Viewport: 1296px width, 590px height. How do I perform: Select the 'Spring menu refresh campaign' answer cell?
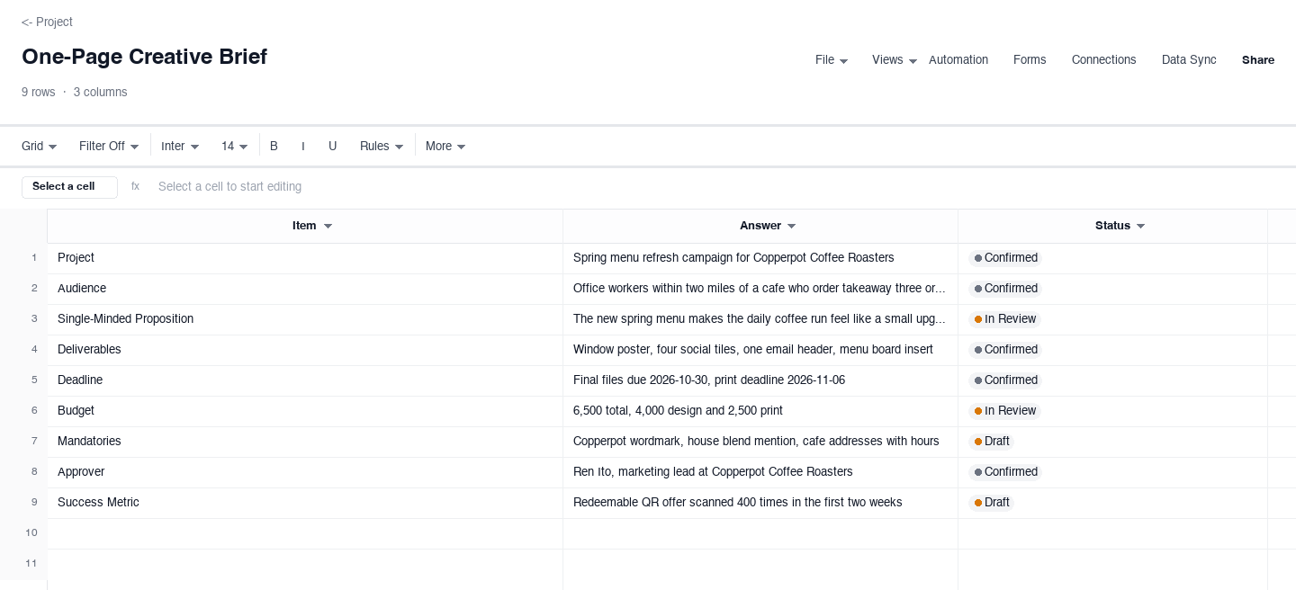[760, 258]
